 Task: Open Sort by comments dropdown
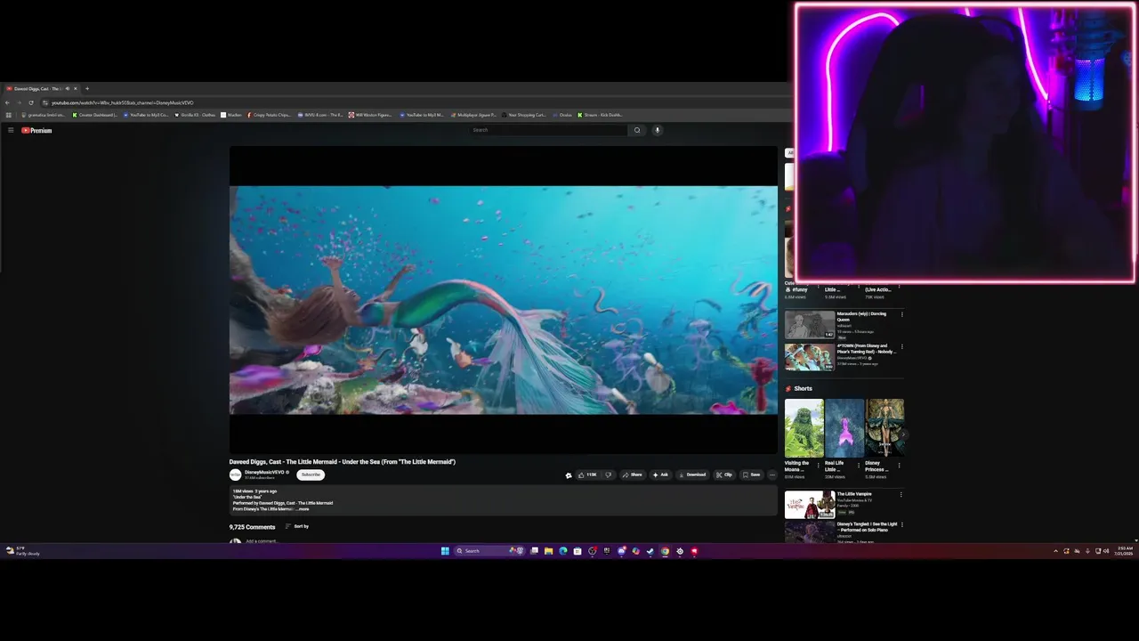click(297, 526)
